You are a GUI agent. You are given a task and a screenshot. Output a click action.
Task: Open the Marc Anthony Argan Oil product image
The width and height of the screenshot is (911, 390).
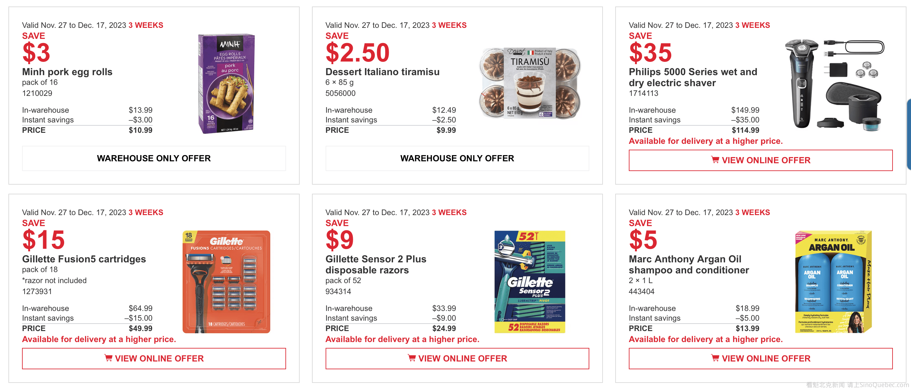[833, 282]
